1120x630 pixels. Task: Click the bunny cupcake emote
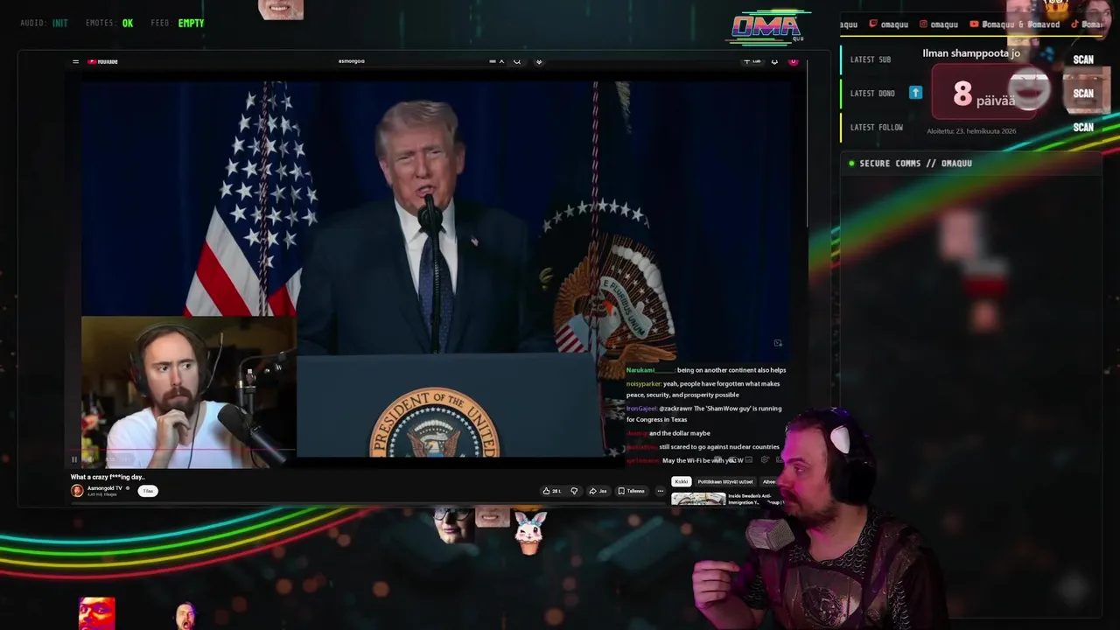[530, 532]
